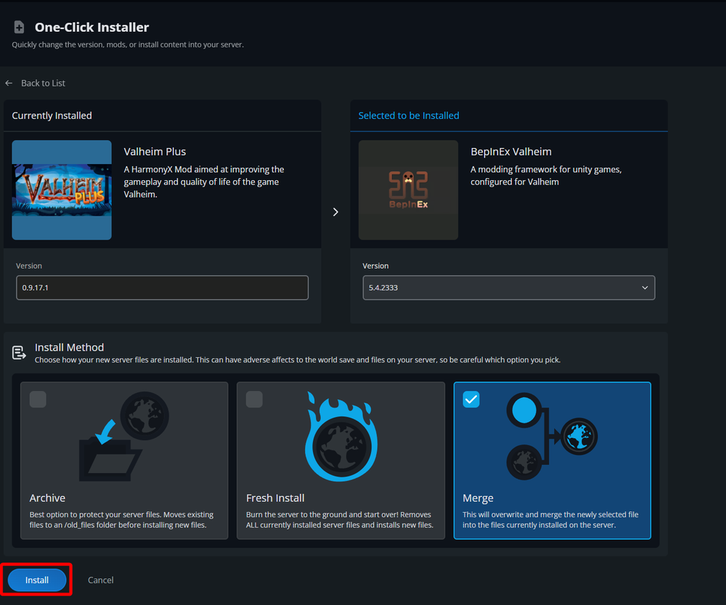The width and height of the screenshot is (726, 605).
Task: Click the current version field showing 0.9.17.1
Action: (x=163, y=288)
